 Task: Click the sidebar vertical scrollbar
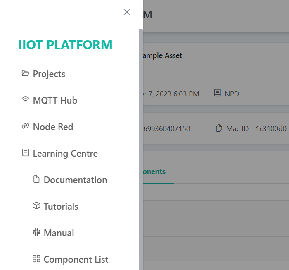coord(141,149)
